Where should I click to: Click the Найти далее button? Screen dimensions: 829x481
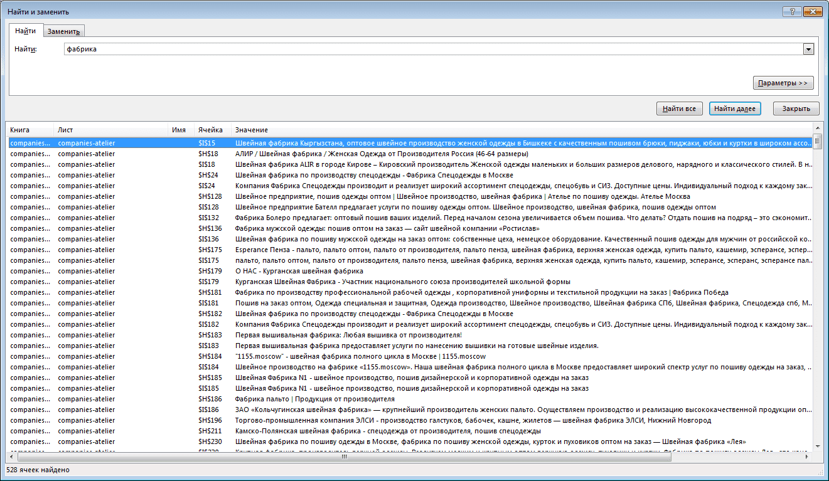click(x=735, y=108)
